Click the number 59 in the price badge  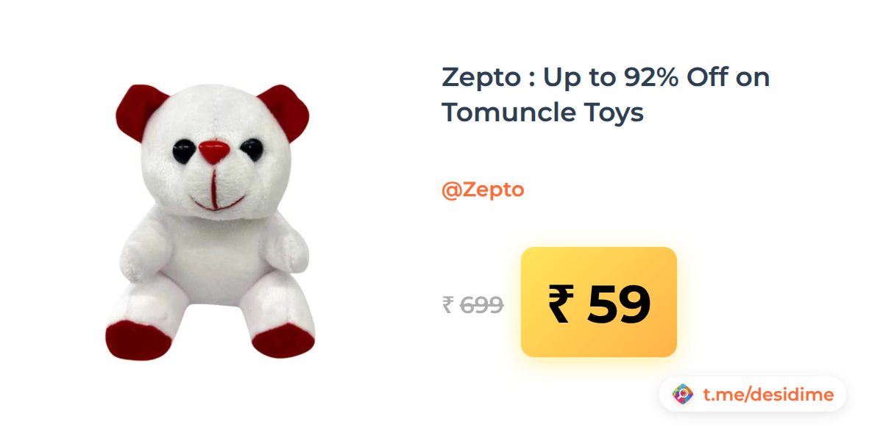click(619, 304)
